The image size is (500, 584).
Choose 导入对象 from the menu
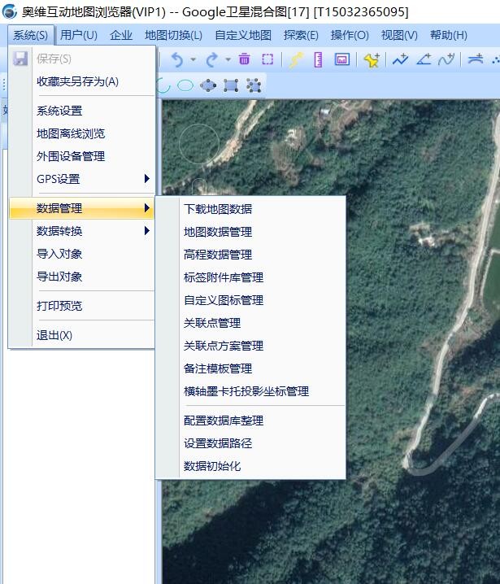[x=82, y=254]
